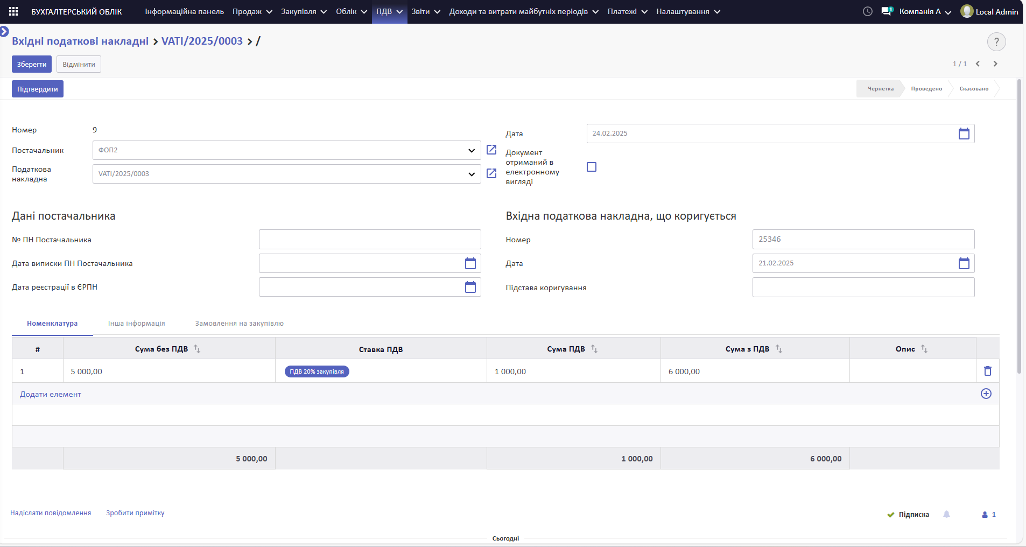
Task: Open calendar for Дата реєстрації в ЄРПН
Action: pos(470,287)
